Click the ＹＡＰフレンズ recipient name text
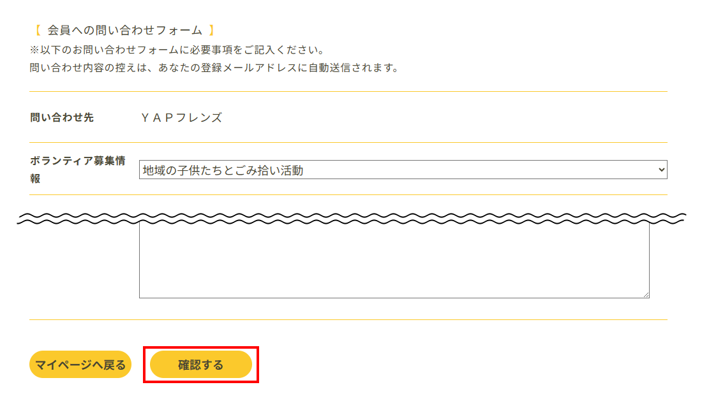 pyautogui.click(x=181, y=117)
